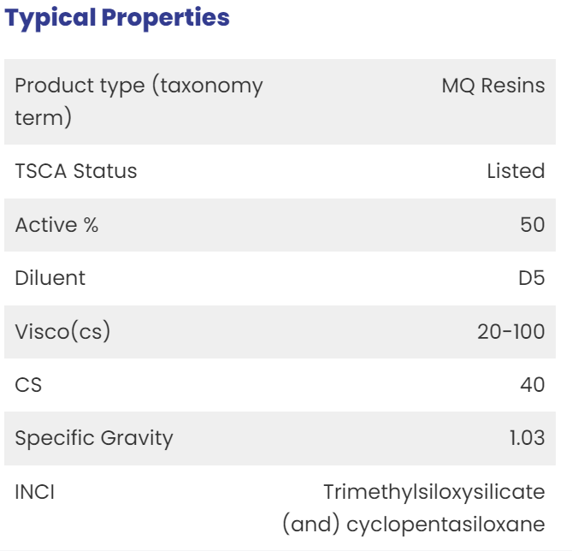
Task: Select the Active % label
Action: click(56, 224)
